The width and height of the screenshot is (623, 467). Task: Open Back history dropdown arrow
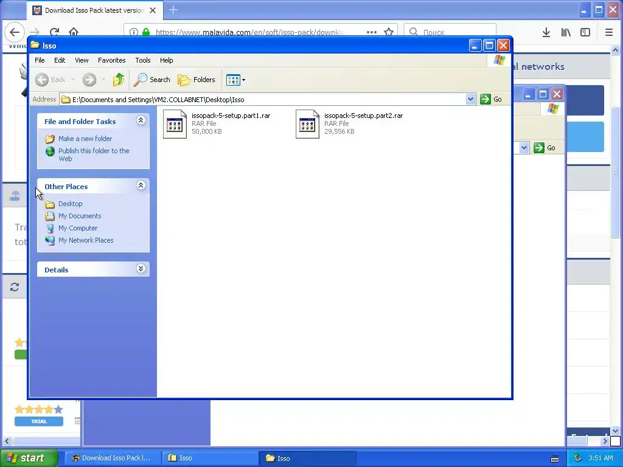pos(73,80)
